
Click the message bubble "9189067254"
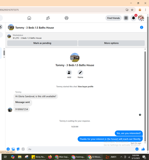[22, 109]
